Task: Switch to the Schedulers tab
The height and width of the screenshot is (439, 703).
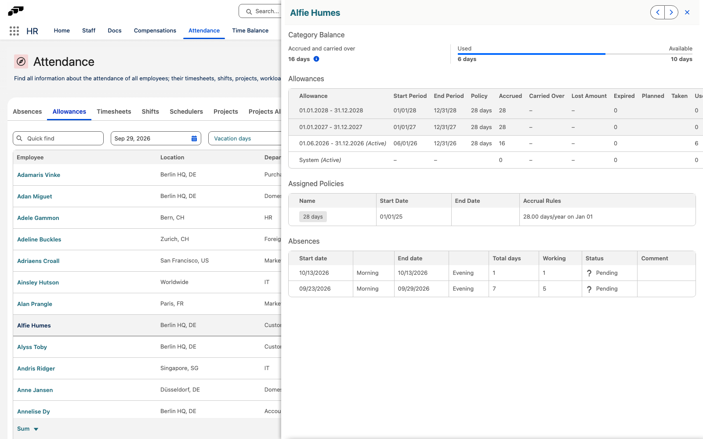Action: coord(186,112)
